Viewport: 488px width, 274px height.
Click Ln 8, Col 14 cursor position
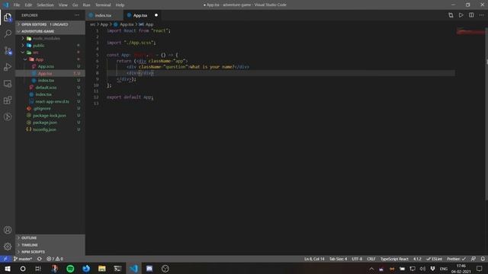314,259
